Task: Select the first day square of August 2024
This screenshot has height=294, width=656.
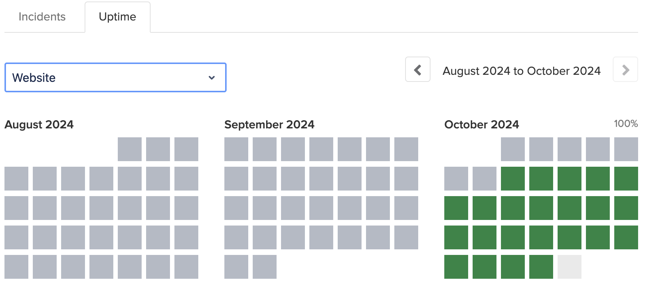Action: [130, 149]
